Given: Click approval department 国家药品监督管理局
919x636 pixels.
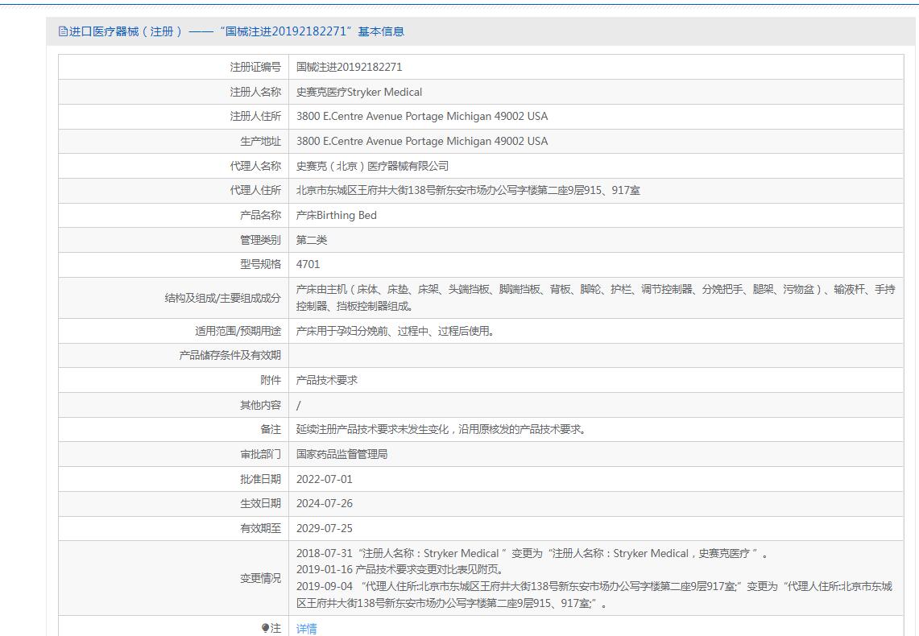Looking at the screenshot, I should (x=342, y=454).
